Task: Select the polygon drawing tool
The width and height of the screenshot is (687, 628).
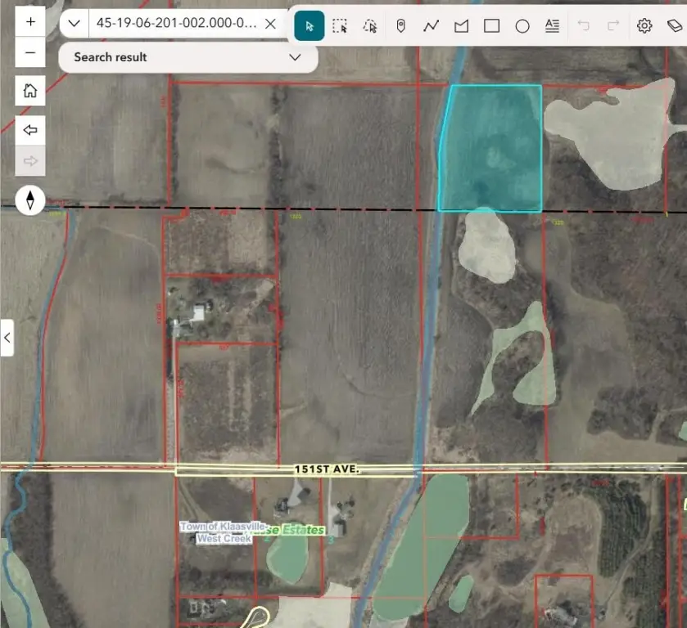Action: pyautogui.click(x=461, y=26)
